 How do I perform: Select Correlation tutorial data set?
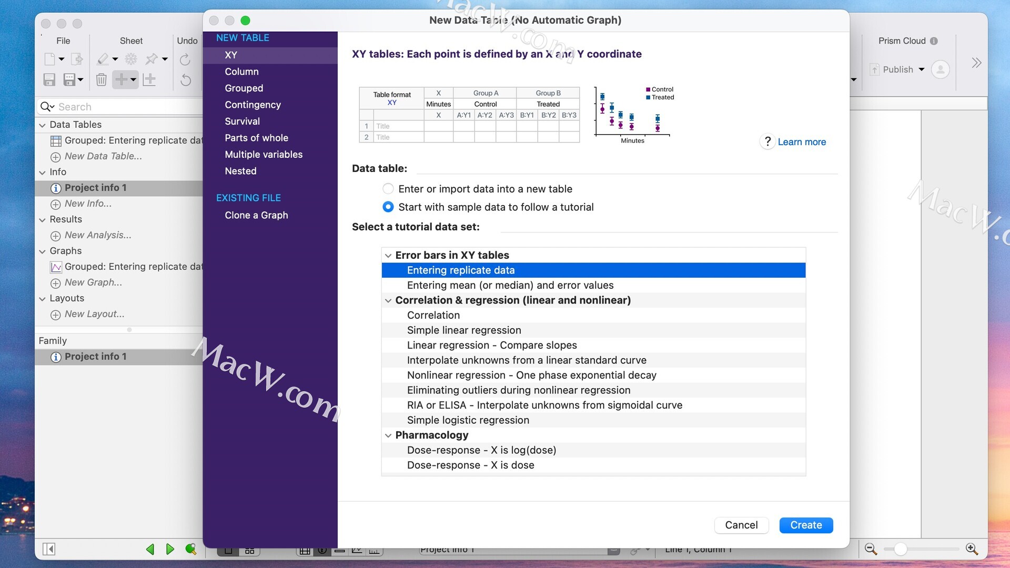click(x=593, y=316)
